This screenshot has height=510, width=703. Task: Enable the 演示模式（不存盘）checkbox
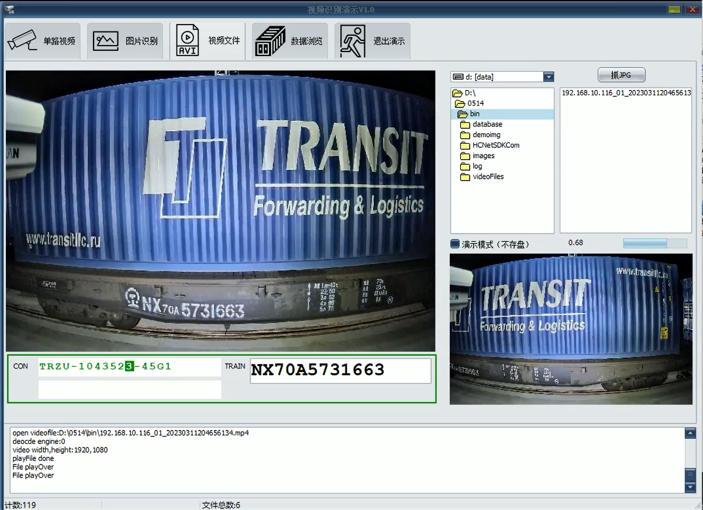(455, 244)
